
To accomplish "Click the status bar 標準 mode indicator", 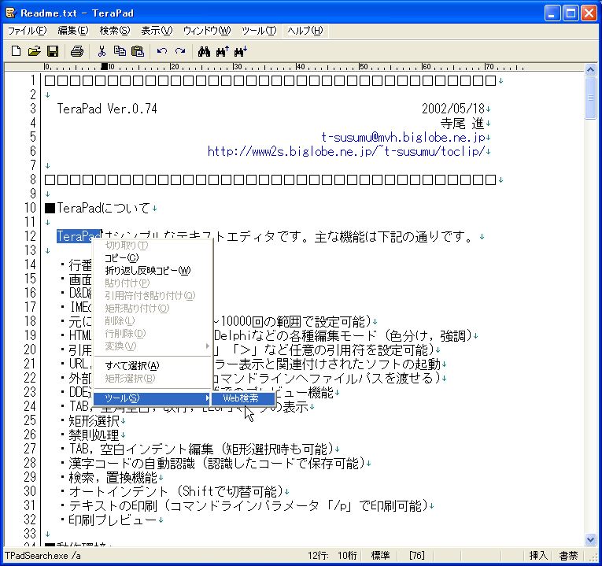I will (x=380, y=555).
